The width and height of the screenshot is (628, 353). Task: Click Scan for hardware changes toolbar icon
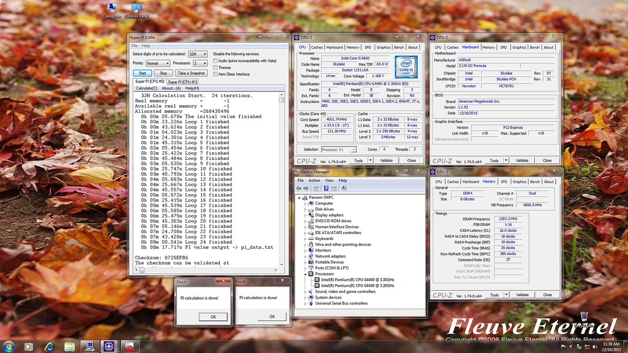click(343, 188)
